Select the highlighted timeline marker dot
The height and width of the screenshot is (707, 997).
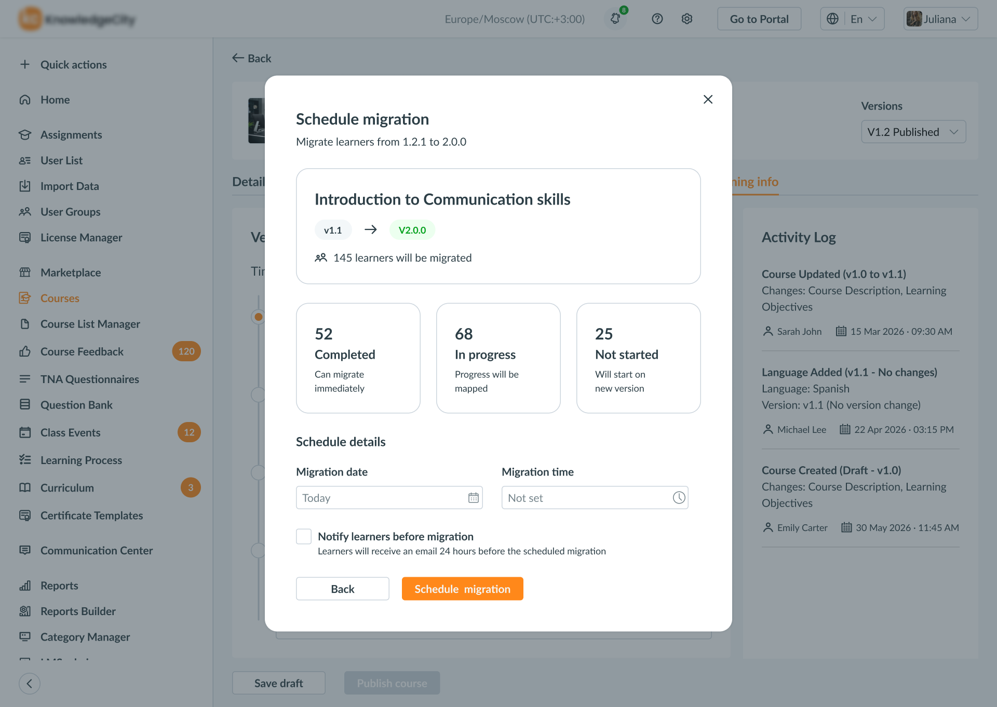258,317
